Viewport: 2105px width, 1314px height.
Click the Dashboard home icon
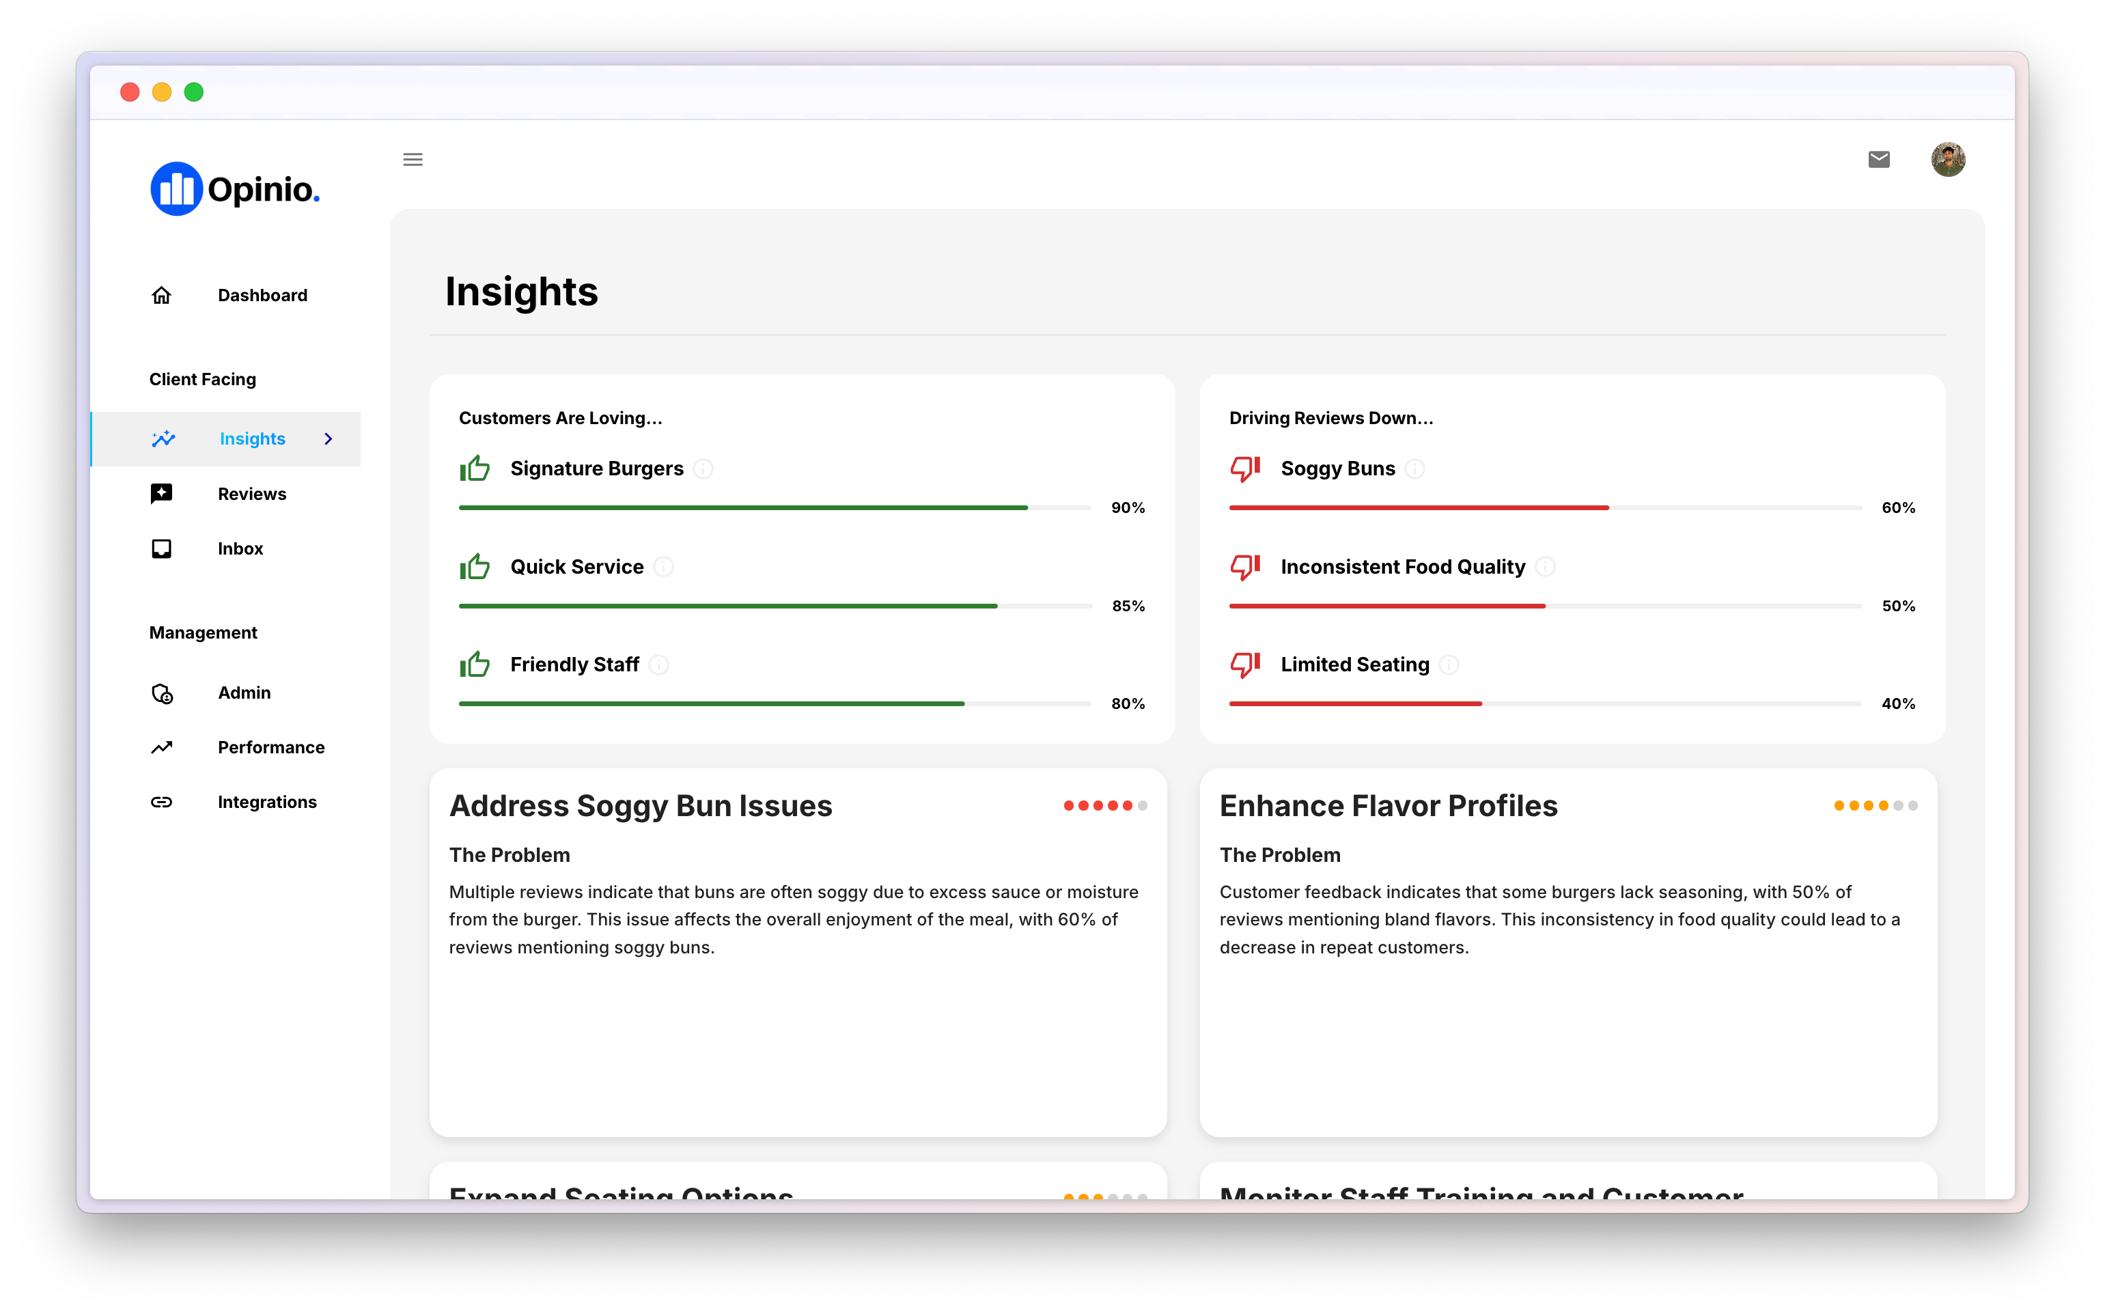(161, 295)
